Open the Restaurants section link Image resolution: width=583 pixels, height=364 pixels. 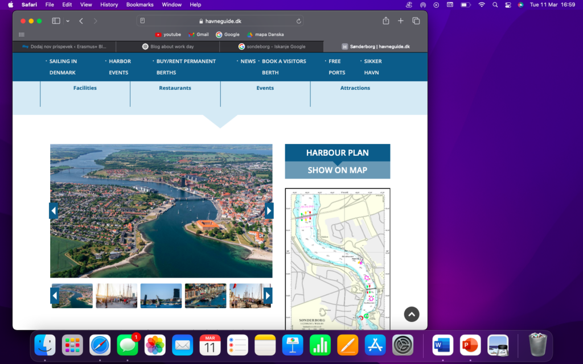[x=175, y=88]
